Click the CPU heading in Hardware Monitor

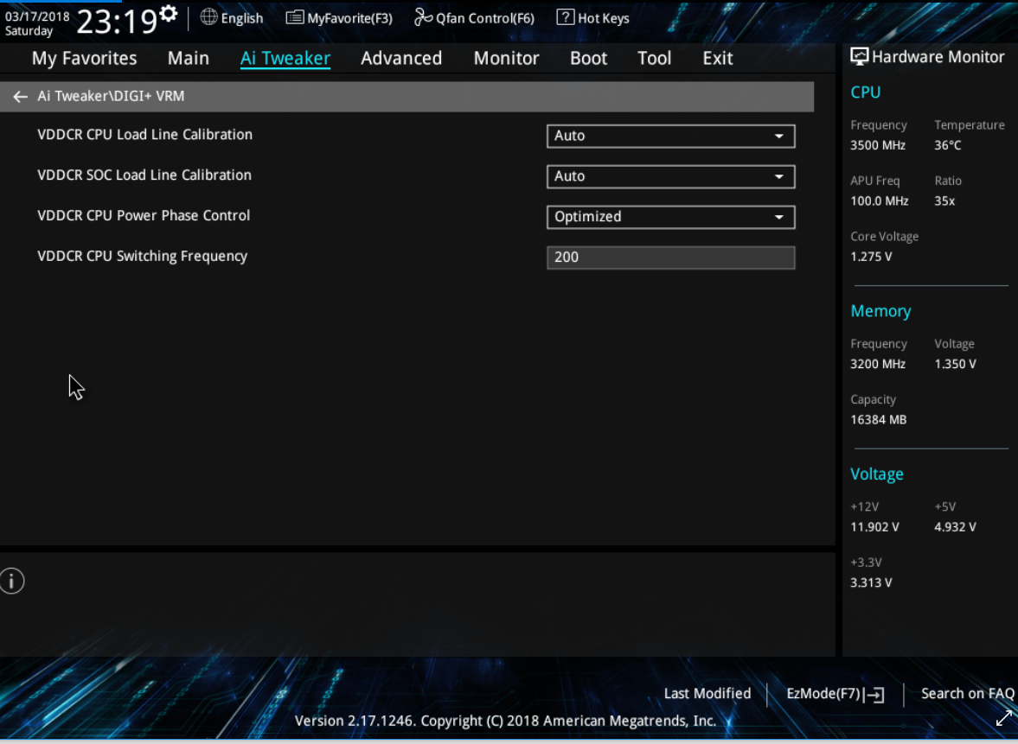pyautogui.click(x=866, y=92)
